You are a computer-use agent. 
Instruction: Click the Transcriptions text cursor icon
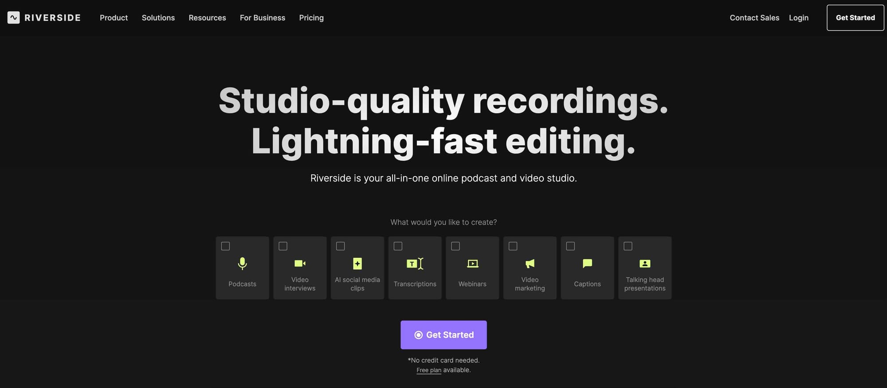point(415,264)
